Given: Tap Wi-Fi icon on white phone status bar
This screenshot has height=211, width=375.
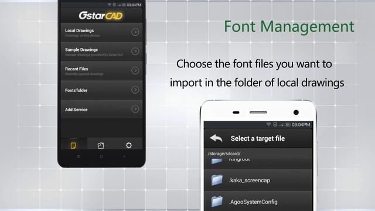Looking at the screenshot, I should 268,124.
